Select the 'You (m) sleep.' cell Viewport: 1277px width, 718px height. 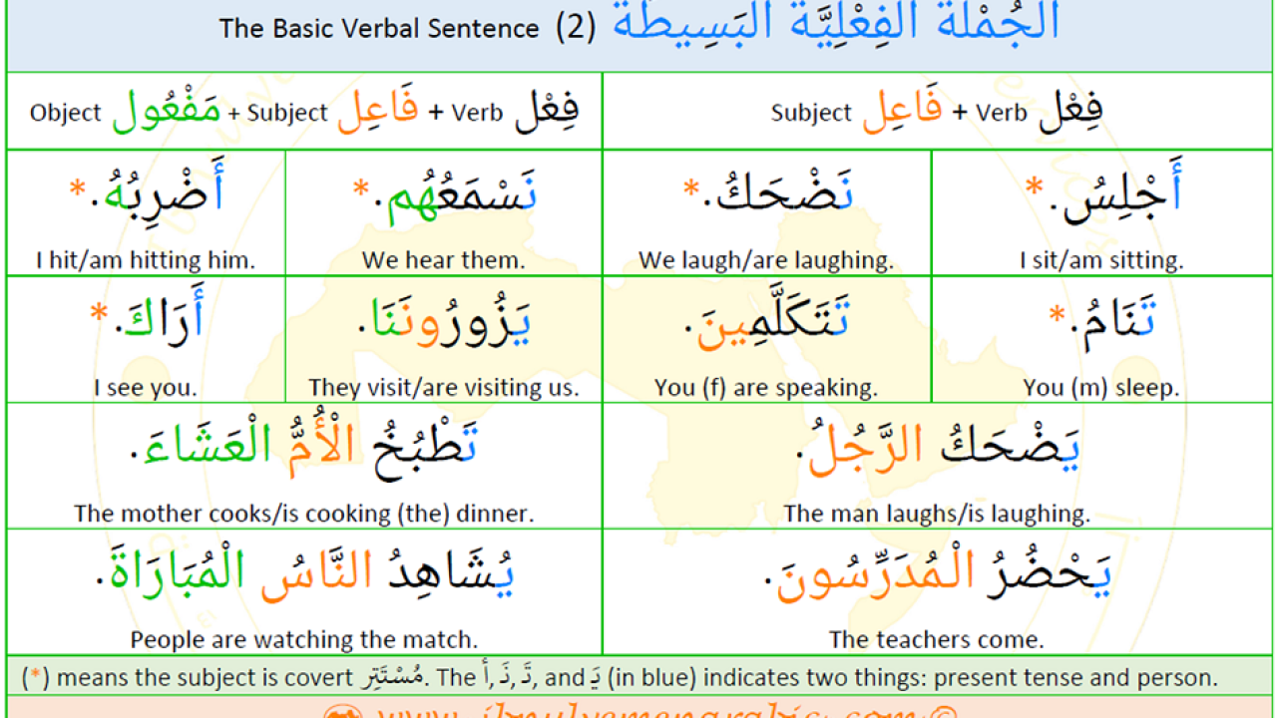pos(1101,339)
